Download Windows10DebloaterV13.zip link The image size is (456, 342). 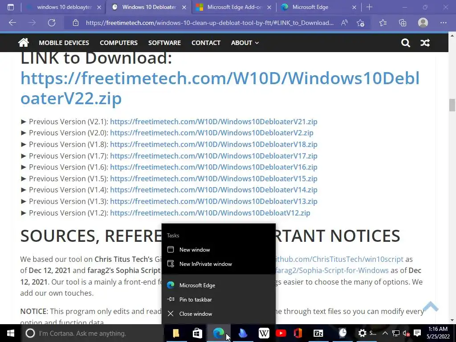tap(213, 201)
